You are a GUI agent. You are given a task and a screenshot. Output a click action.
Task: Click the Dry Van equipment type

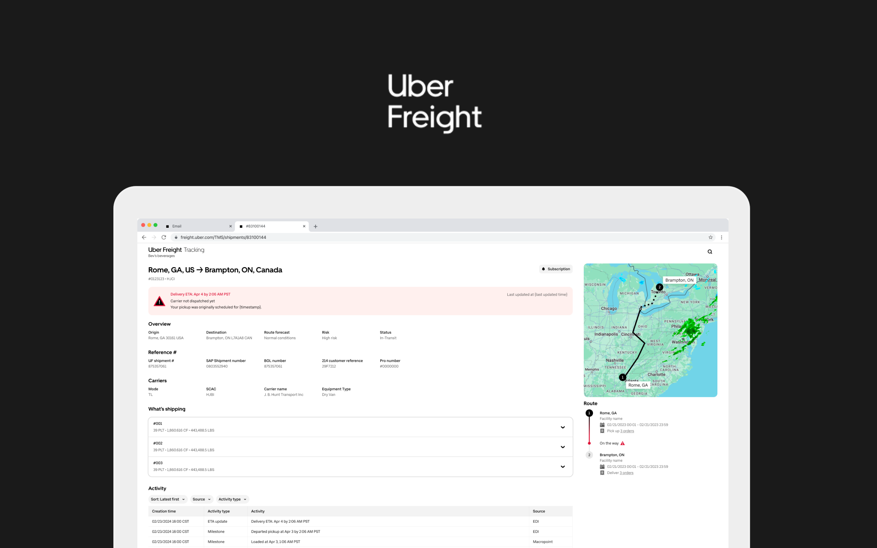coord(328,395)
